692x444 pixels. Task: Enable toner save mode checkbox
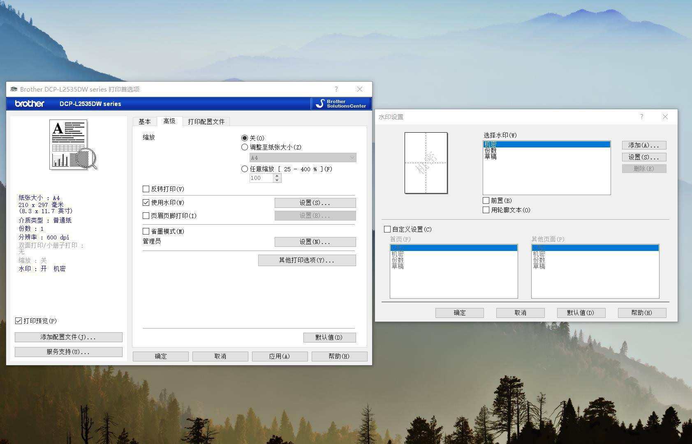146,231
